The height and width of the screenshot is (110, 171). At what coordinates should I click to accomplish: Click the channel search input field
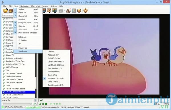[7, 15]
